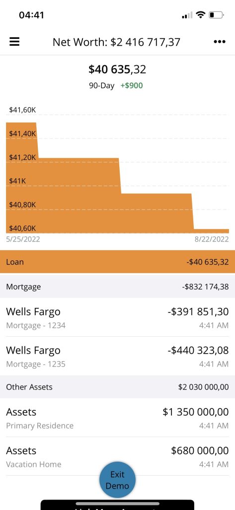This screenshot has height=510, width=235.
Task: Click the Exit Demo button
Action: pyautogui.click(x=117, y=480)
